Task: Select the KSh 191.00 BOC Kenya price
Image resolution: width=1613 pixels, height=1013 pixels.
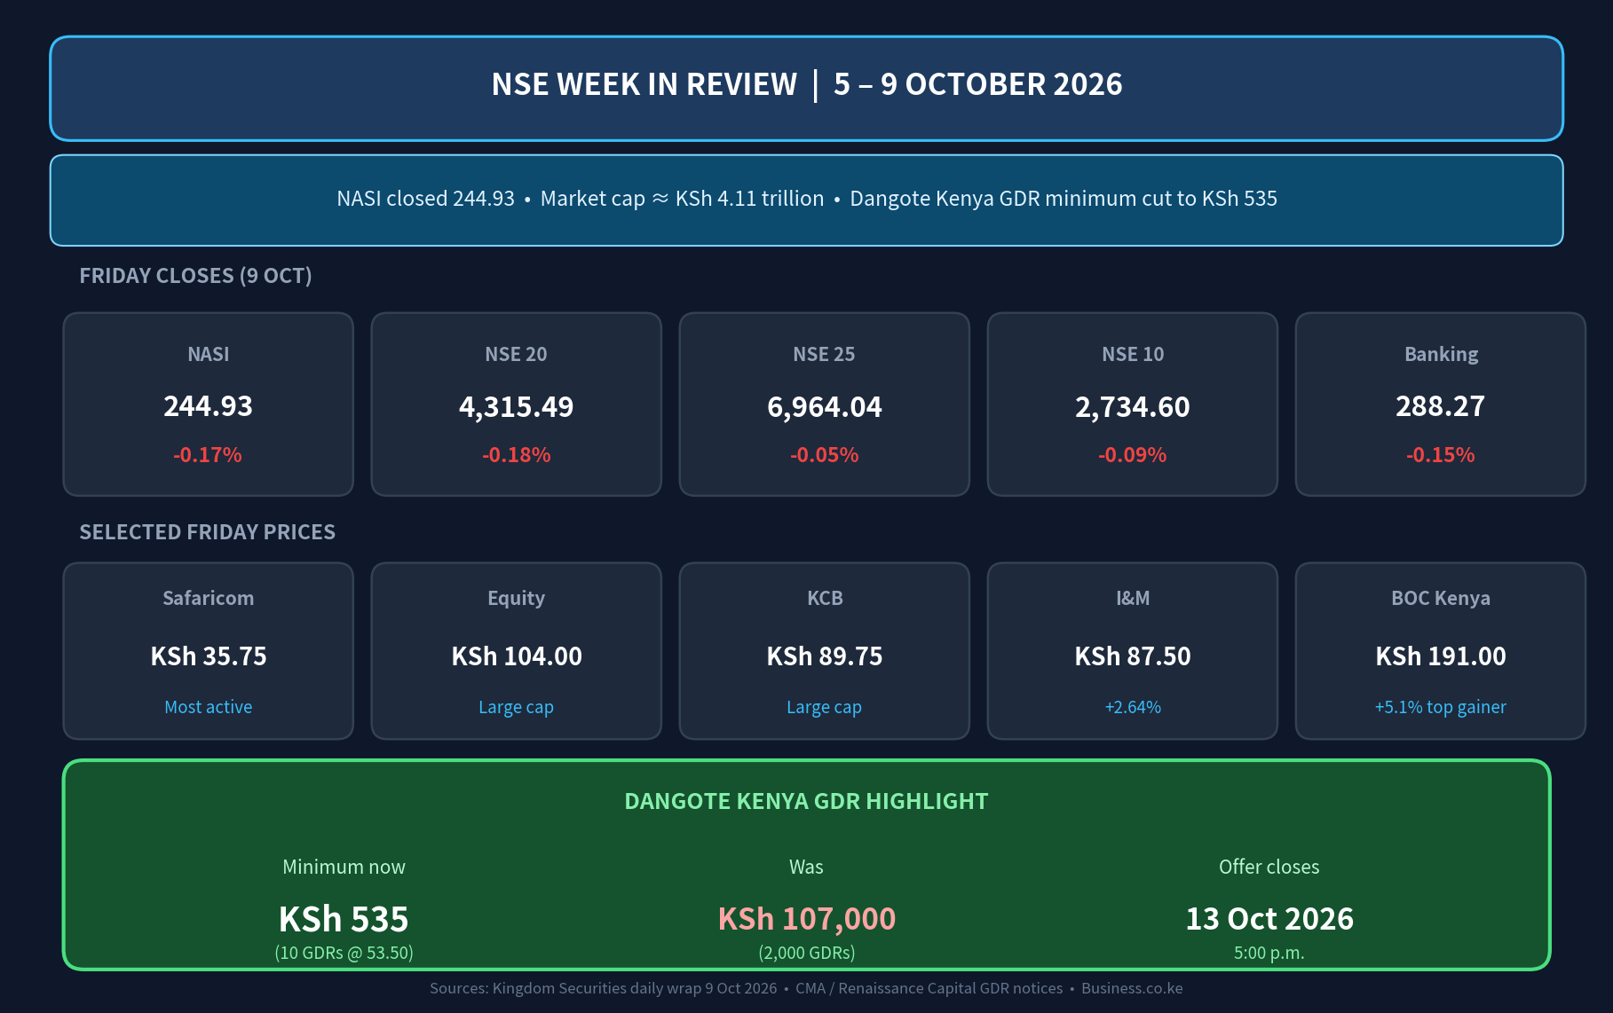Action: coord(1440,656)
